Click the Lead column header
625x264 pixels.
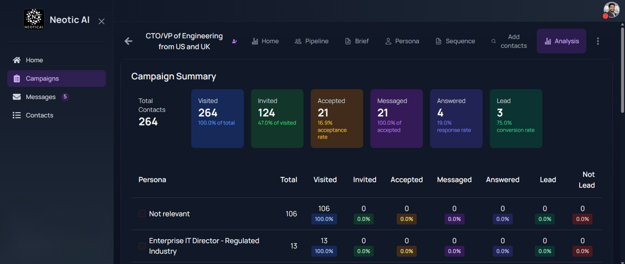pos(548,180)
